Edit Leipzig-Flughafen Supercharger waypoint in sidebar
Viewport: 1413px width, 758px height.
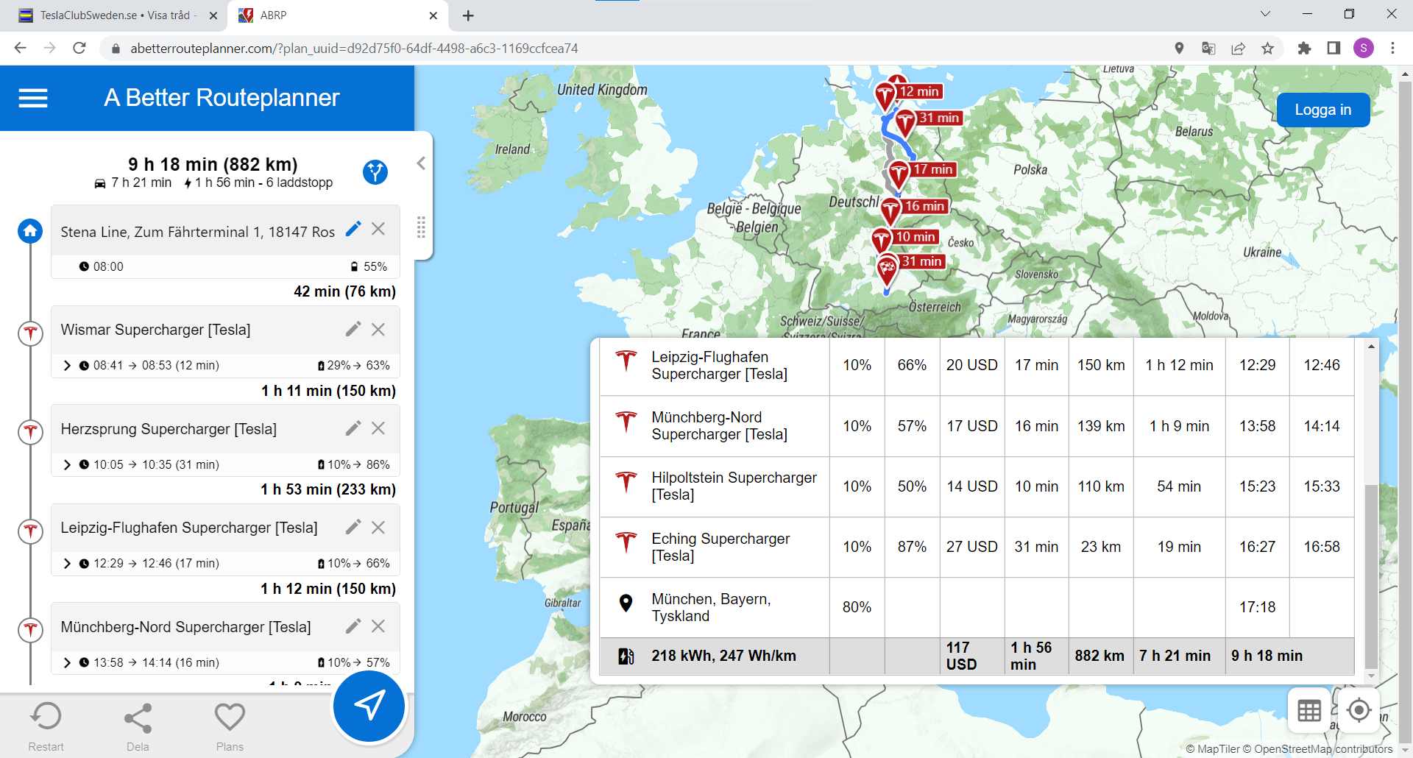pos(353,527)
